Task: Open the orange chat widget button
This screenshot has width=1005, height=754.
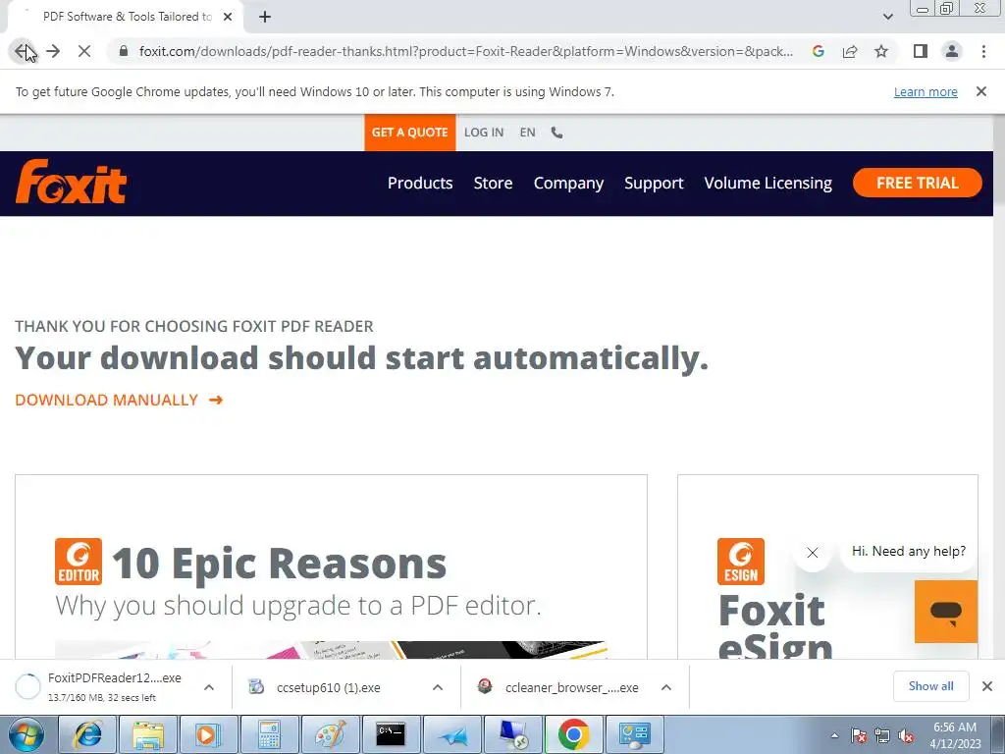Action: 946,612
